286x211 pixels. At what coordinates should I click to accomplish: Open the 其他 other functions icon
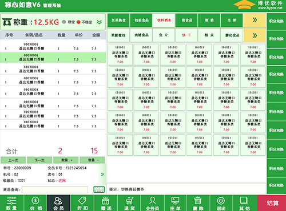pyautogui.click(x=244, y=203)
